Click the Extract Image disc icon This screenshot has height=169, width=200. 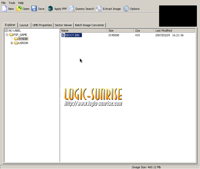99,9
